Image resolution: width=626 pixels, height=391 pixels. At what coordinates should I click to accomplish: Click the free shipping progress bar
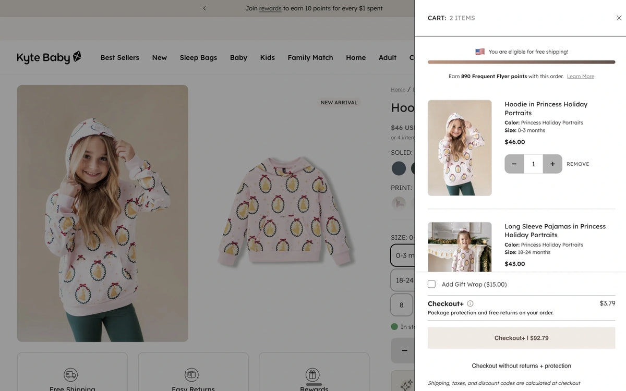522,62
